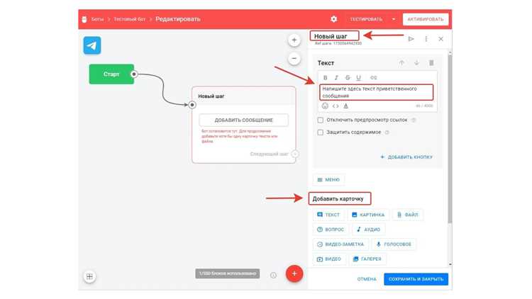The image size is (532, 299).
Task: Add a Картинка card
Action: (368, 215)
